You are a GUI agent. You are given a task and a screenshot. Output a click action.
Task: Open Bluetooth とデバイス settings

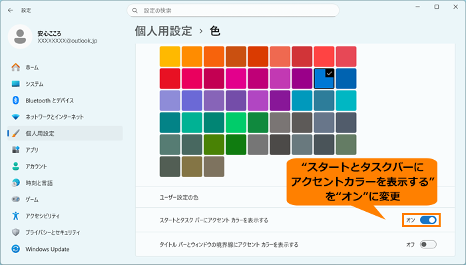tap(65, 101)
